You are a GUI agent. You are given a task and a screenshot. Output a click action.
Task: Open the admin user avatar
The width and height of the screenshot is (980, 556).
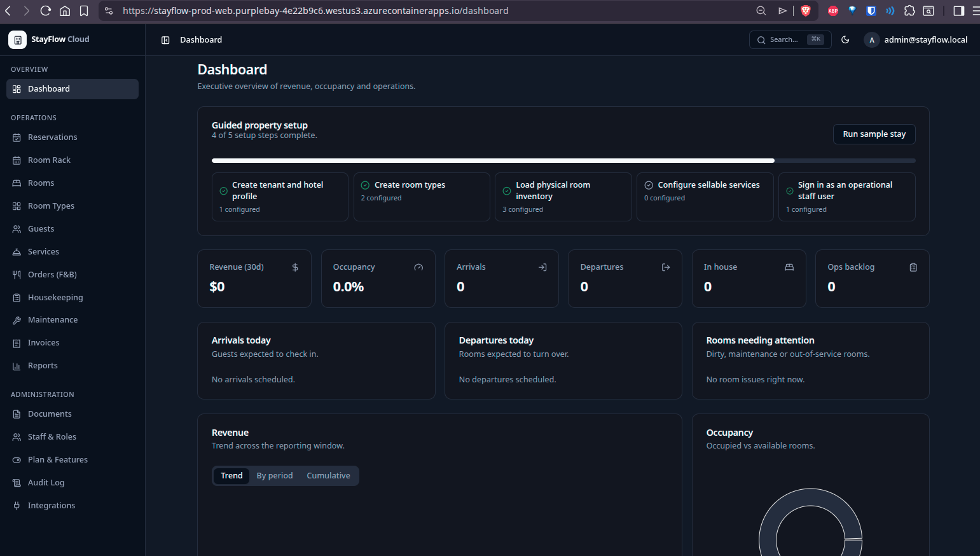pyautogui.click(x=871, y=40)
